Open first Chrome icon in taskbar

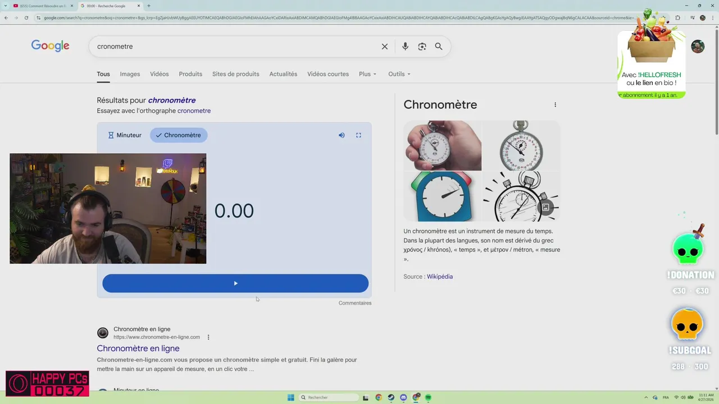tap(379, 397)
